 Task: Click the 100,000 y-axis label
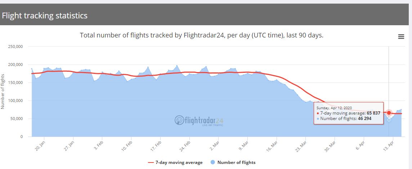pyautogui.click(x=15, y=101)
